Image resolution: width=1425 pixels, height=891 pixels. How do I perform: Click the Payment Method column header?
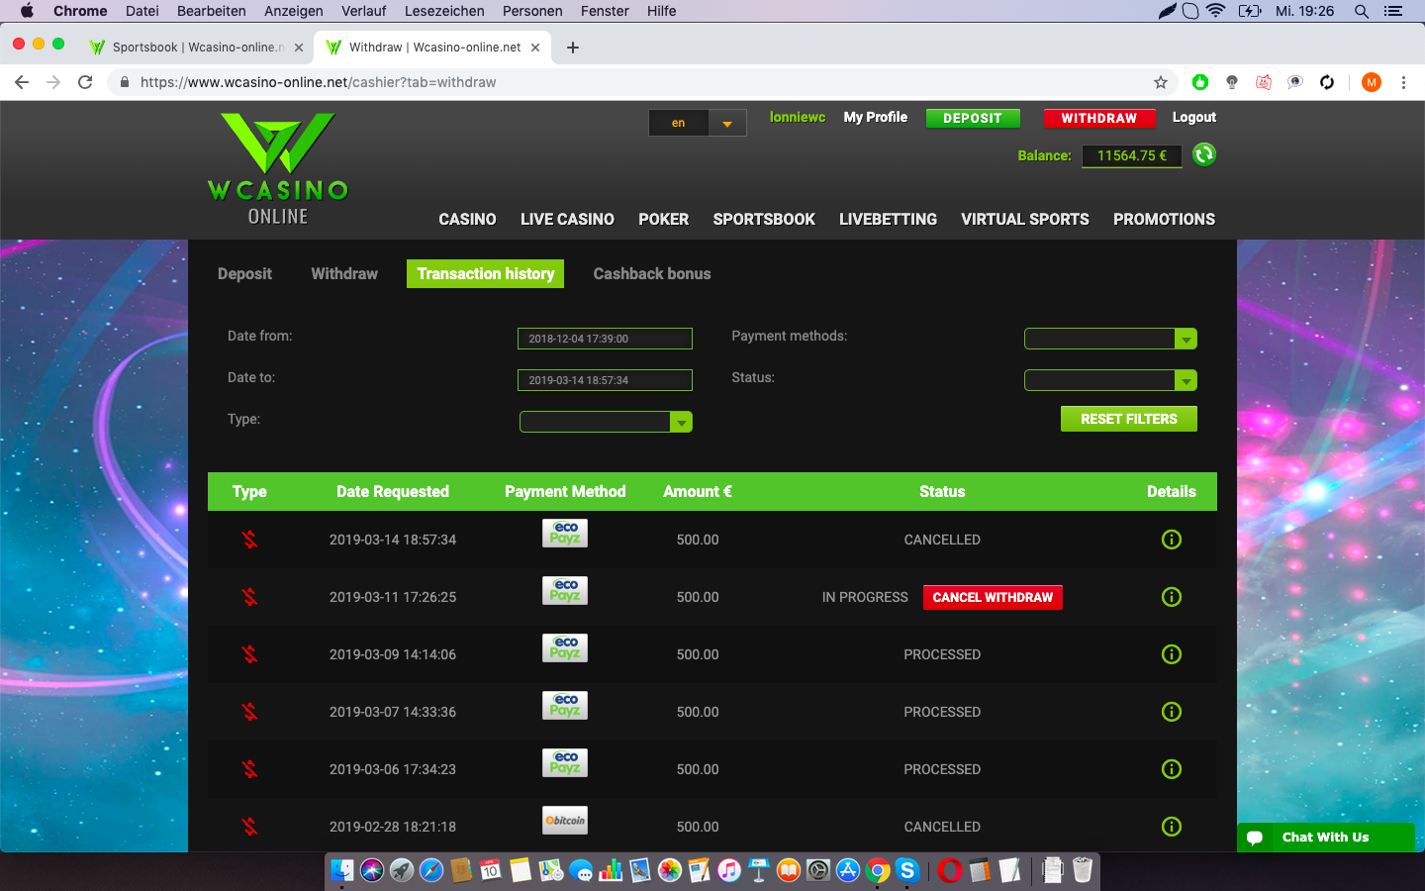[565, 491]
